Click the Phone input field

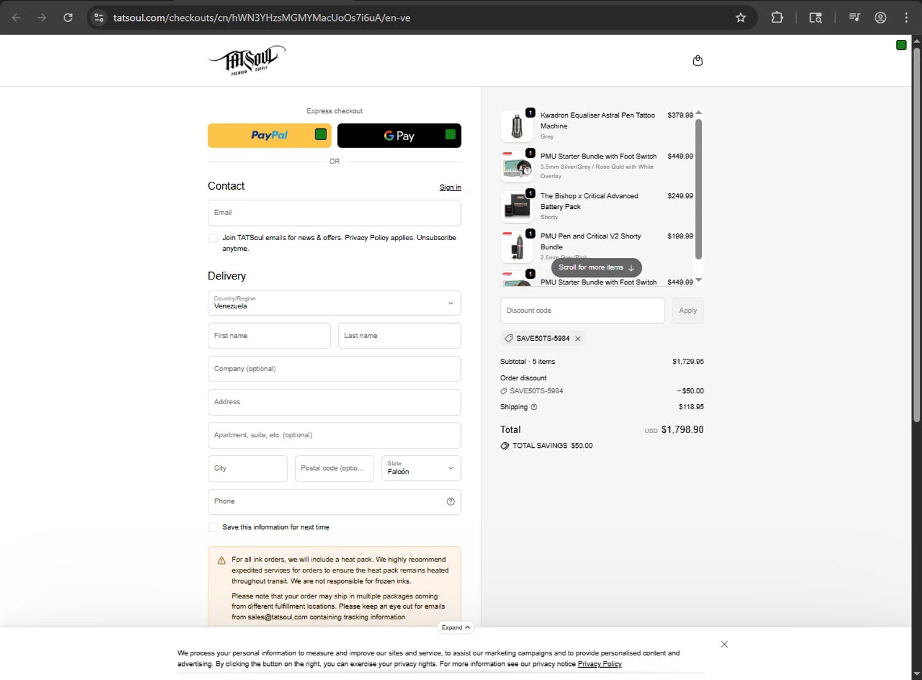[x=334, y=502]
